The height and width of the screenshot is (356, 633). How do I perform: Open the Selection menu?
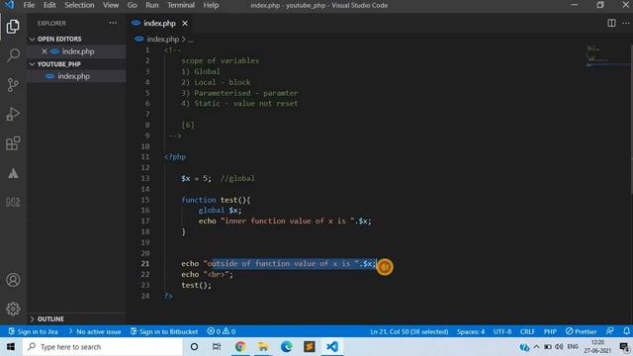[79, 5]
